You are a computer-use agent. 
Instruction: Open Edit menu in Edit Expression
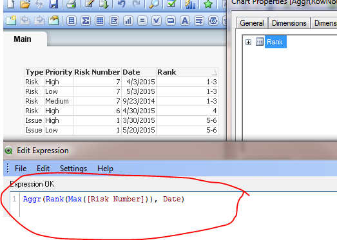coord(43,169)
